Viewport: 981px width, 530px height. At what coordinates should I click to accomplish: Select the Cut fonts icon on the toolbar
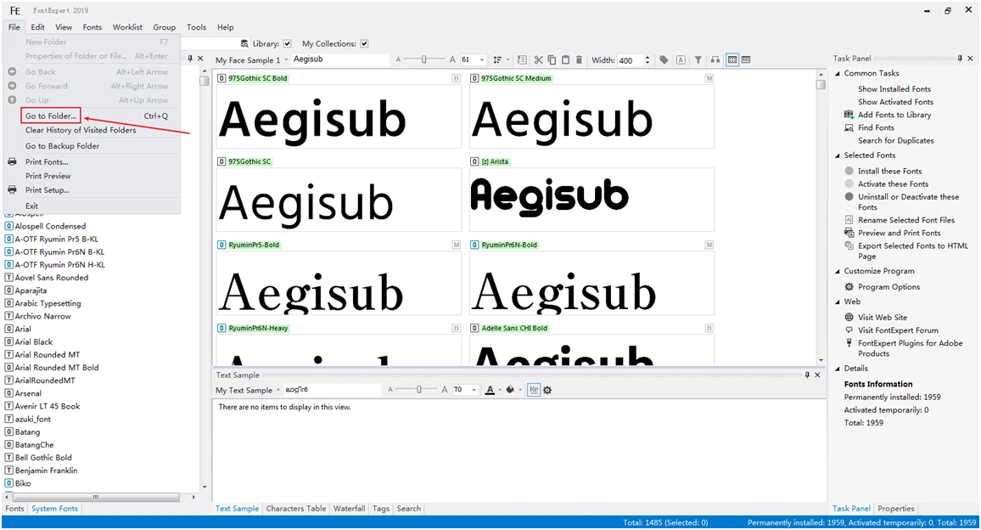tap(537, 59)
